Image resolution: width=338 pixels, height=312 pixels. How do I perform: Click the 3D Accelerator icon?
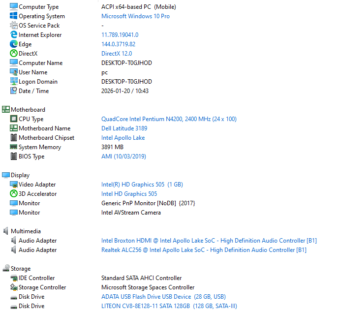[x=14, y=194]
